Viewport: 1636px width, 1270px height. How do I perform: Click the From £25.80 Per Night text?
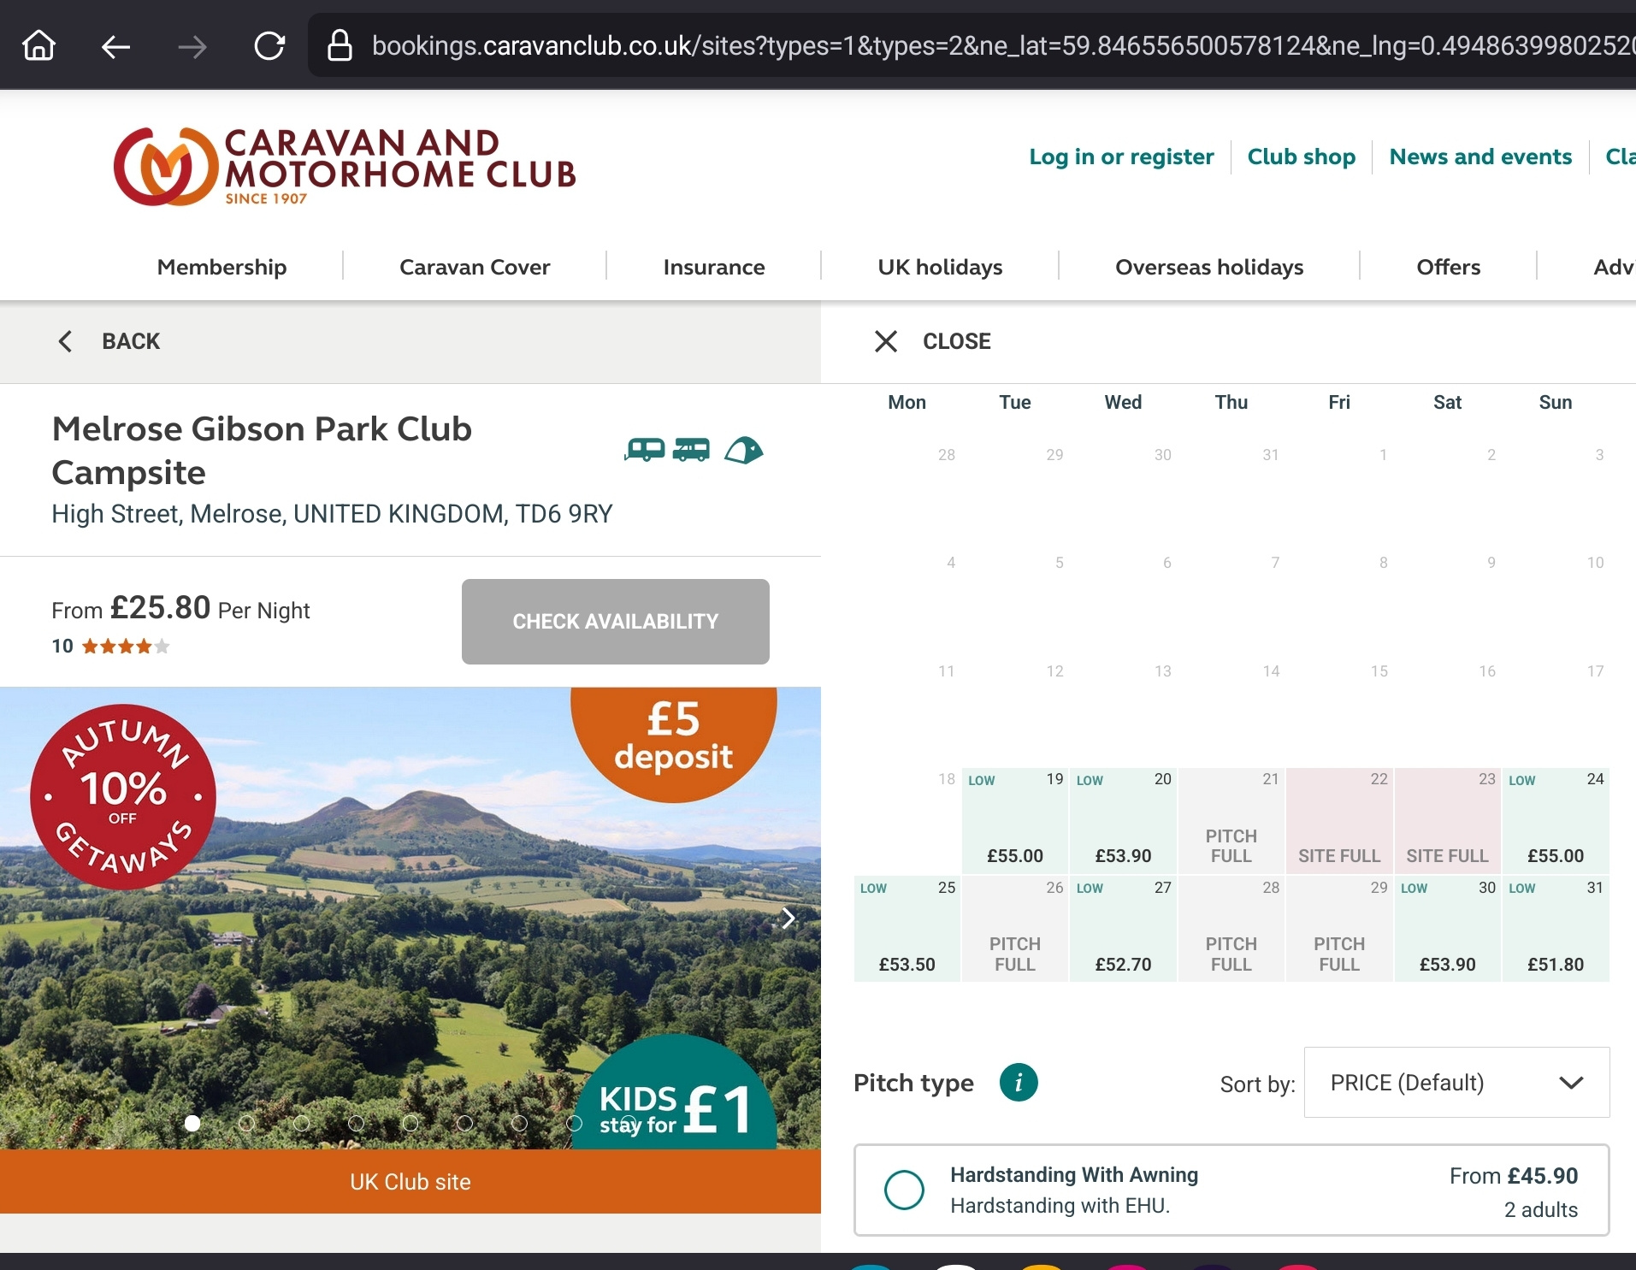point(180,609)
